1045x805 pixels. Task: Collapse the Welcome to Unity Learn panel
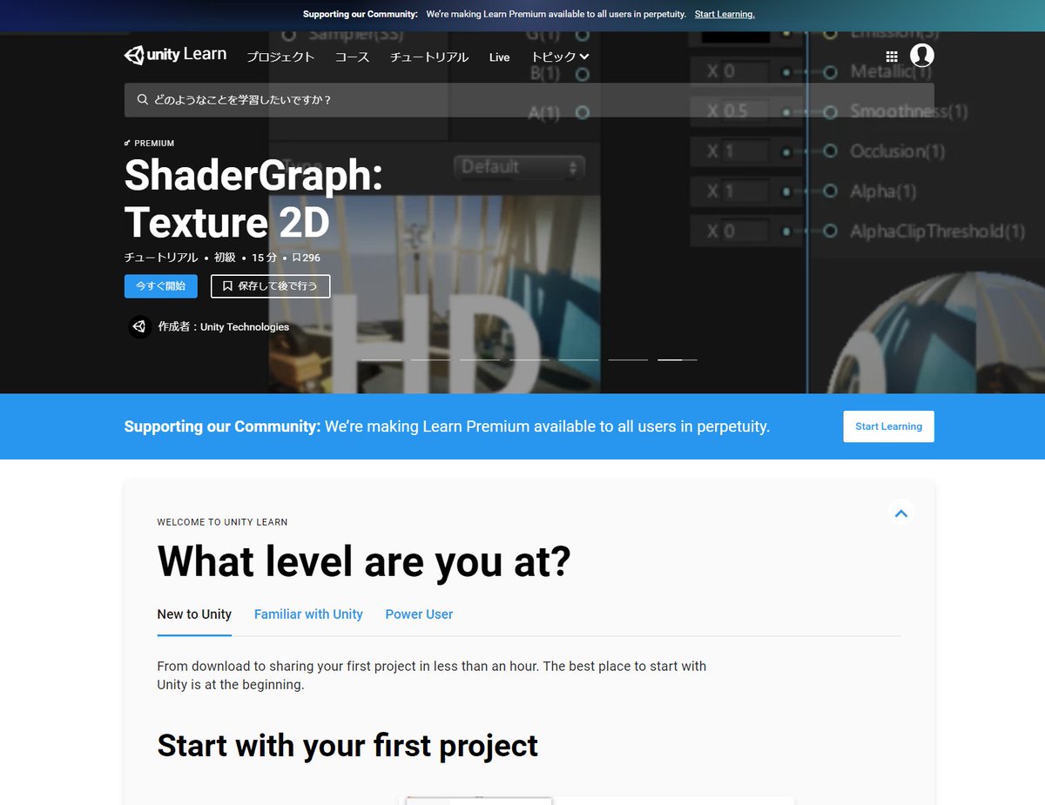pyautogui.click(x=901, y=513)
